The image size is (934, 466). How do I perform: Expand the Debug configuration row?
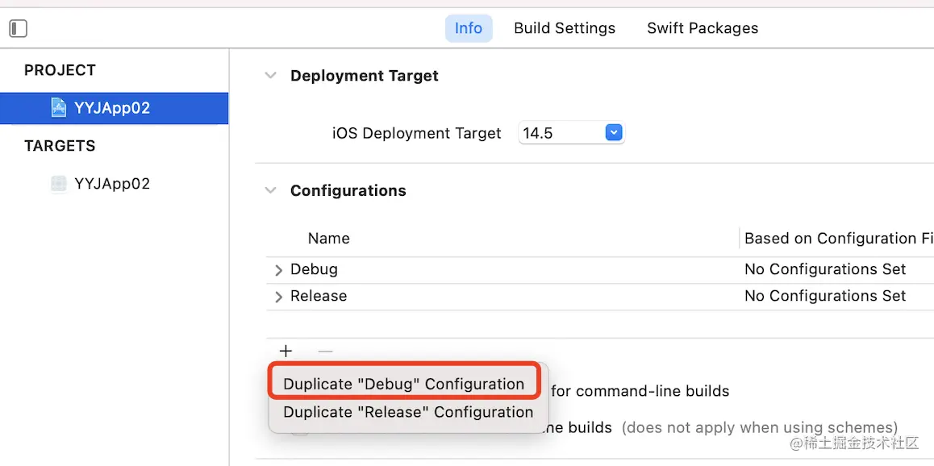[x=278, y=271]
